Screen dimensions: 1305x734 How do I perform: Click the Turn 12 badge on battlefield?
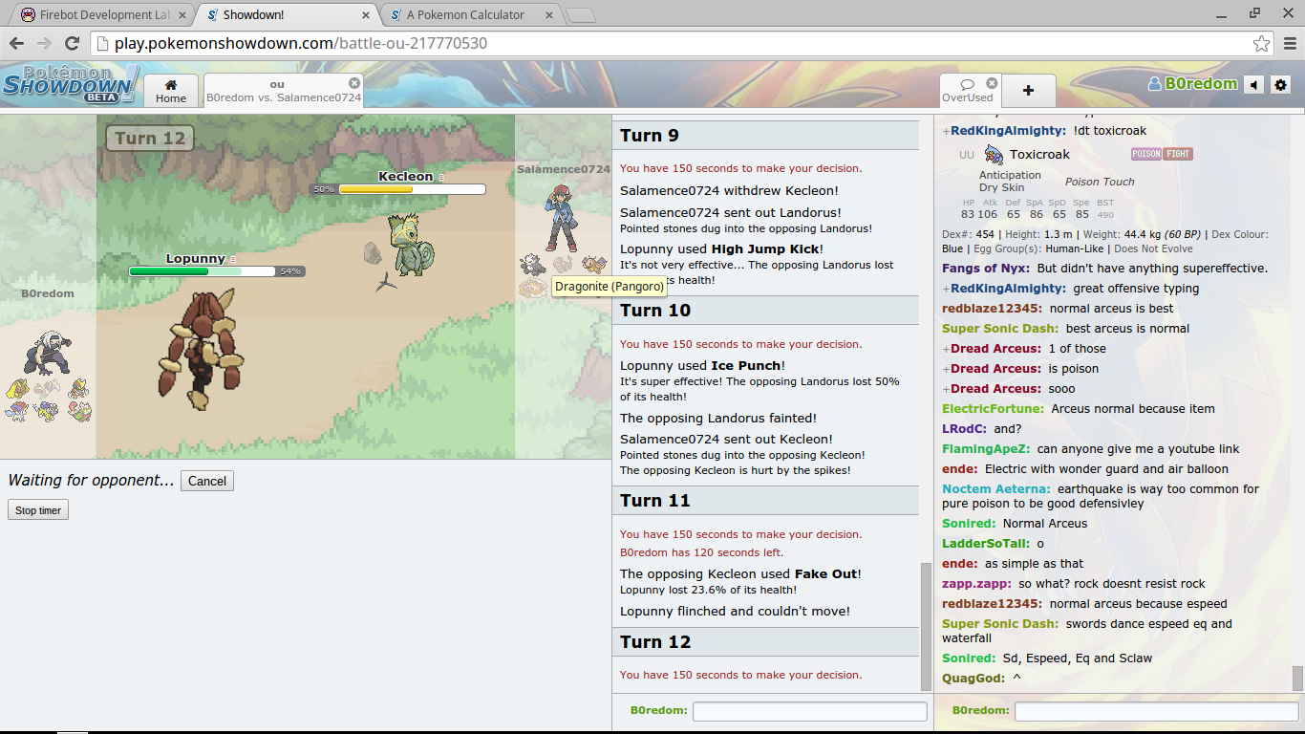point(150,139)
